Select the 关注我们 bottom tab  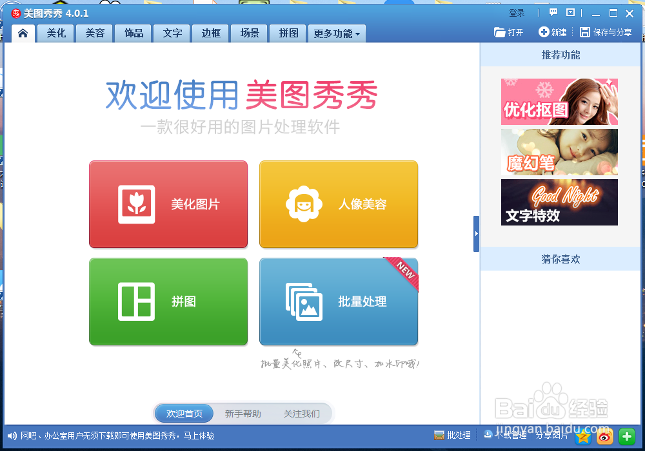coord(301,414)
